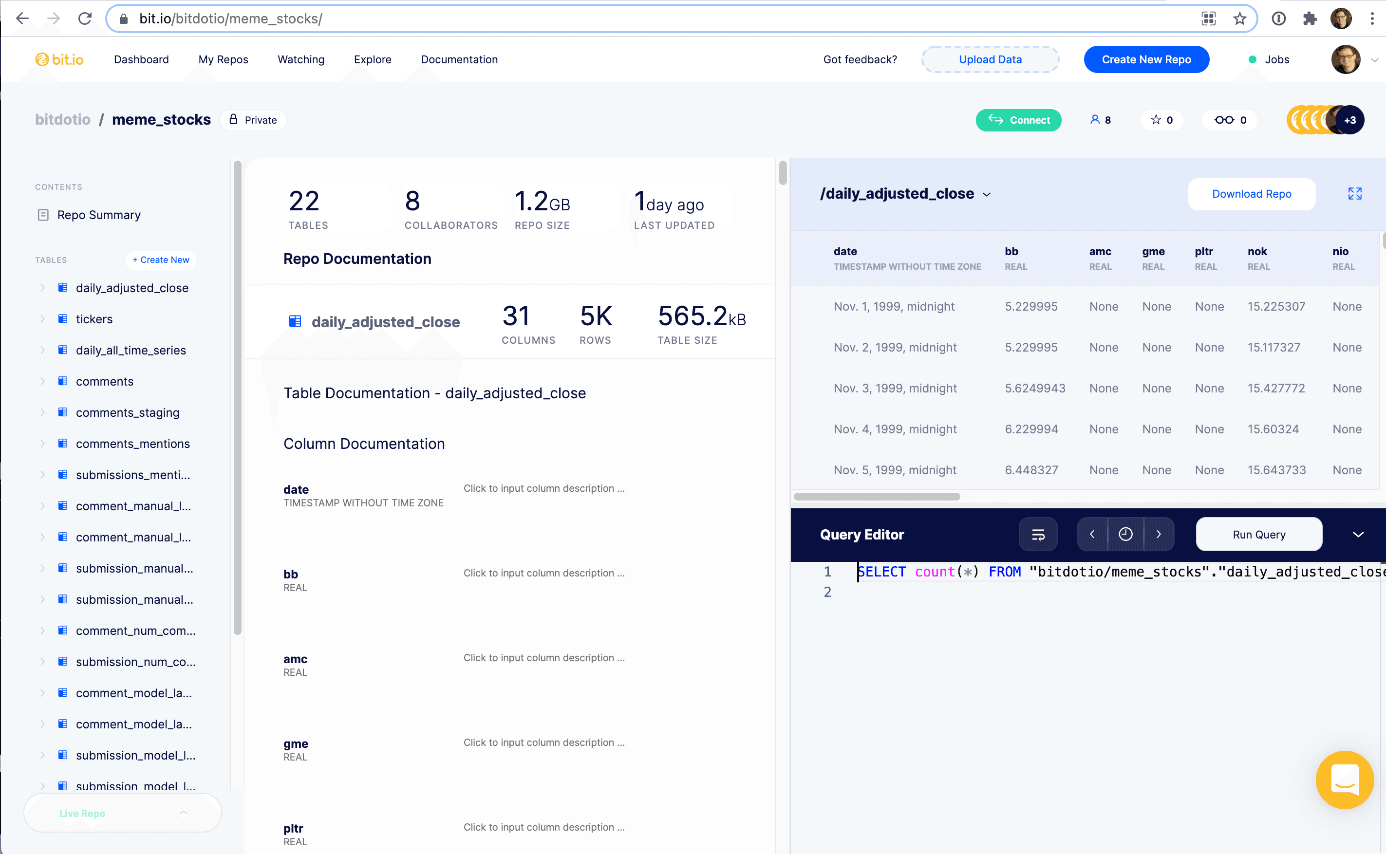Screen dimensions: 1386x854
Task: Open the Explore menu item
Action: (x=372, y=59)
